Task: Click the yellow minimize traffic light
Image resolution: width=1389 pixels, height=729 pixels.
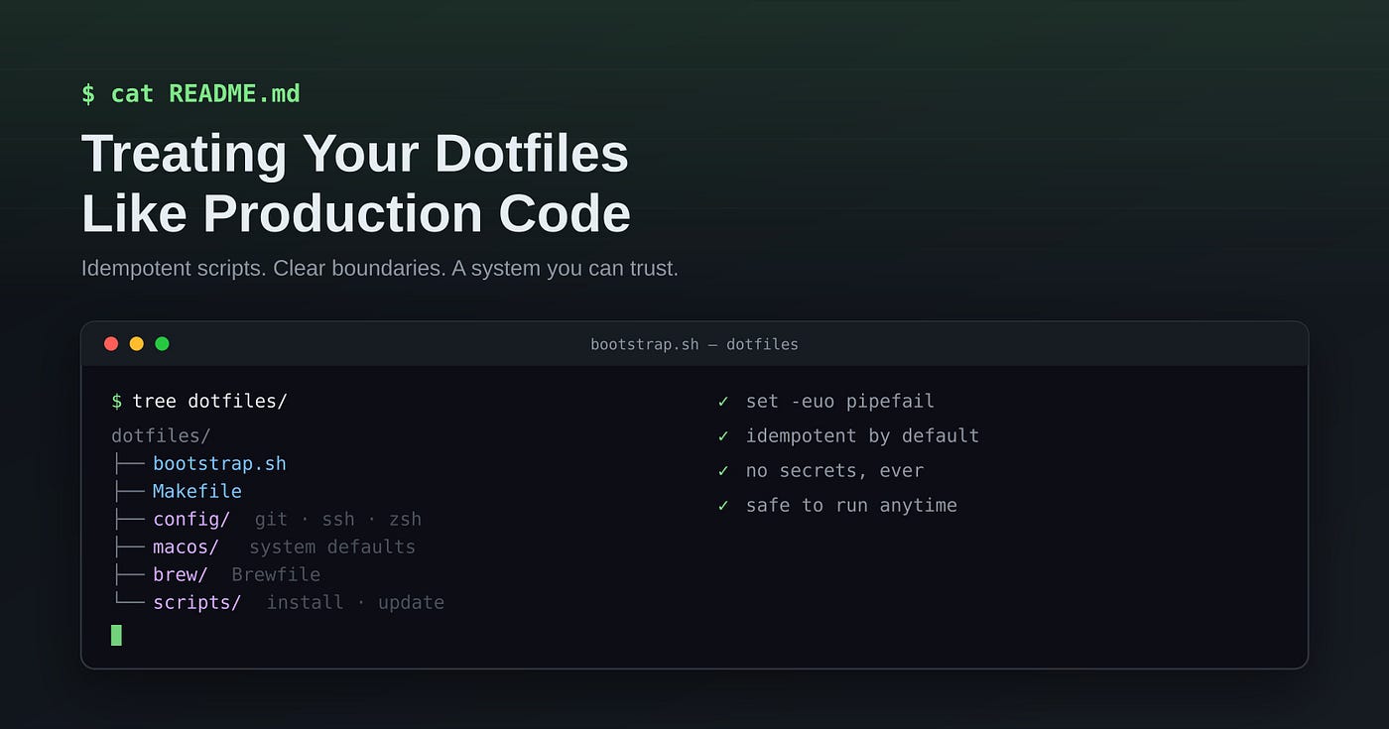Action: click(137, 344)
